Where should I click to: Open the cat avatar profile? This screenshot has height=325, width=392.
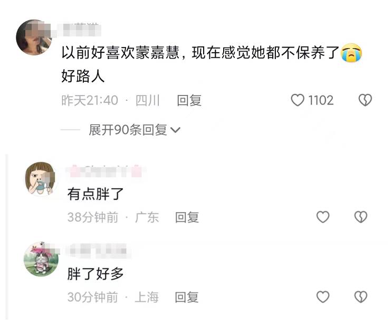coord(41,259)
